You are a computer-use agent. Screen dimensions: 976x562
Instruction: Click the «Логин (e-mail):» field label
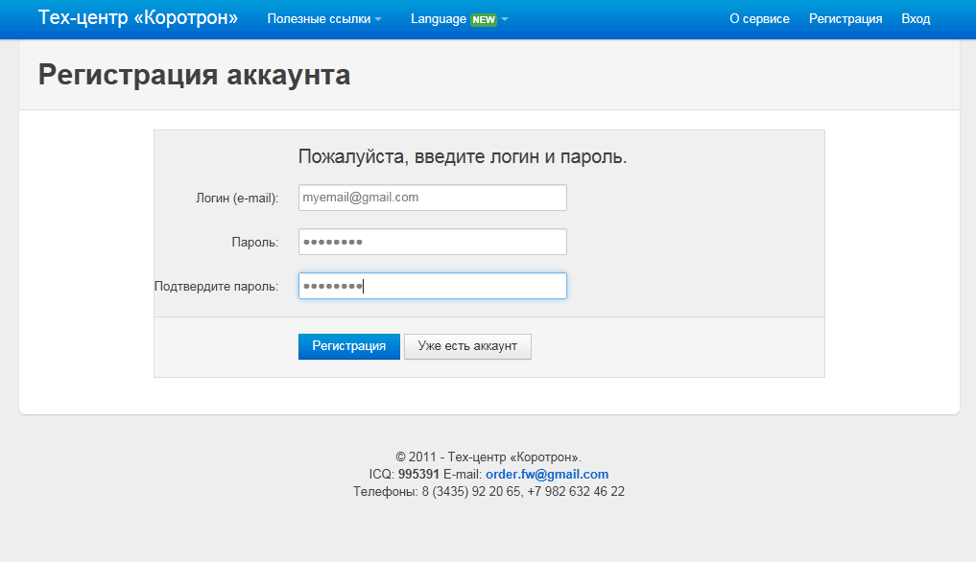(x=237, y=199)
